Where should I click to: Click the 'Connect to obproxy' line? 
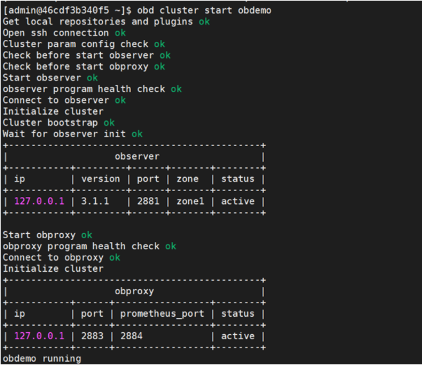point(53,257)
